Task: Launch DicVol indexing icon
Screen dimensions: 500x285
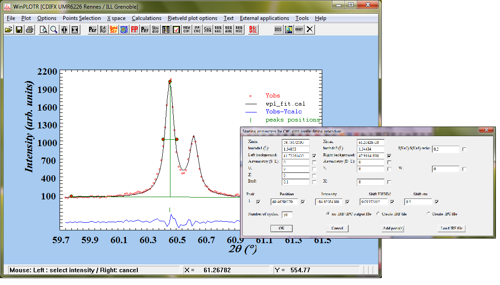Action: coord(253,30)
